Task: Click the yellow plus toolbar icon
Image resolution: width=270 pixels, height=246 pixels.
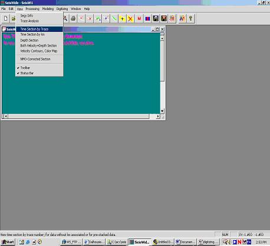Action: (x=122, y=19)
